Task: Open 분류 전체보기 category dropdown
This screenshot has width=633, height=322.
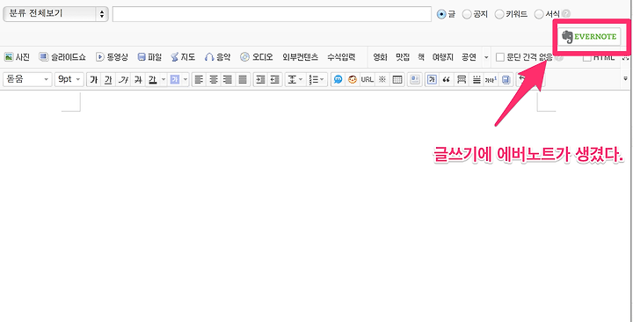Action: click(x=55, y=14)
